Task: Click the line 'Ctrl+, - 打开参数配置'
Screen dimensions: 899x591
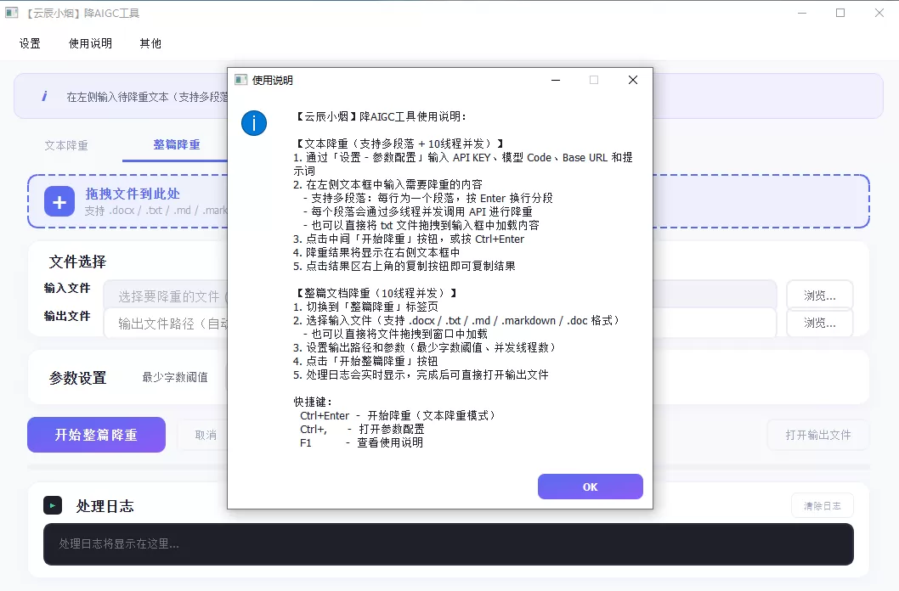Action: point(362,429)
